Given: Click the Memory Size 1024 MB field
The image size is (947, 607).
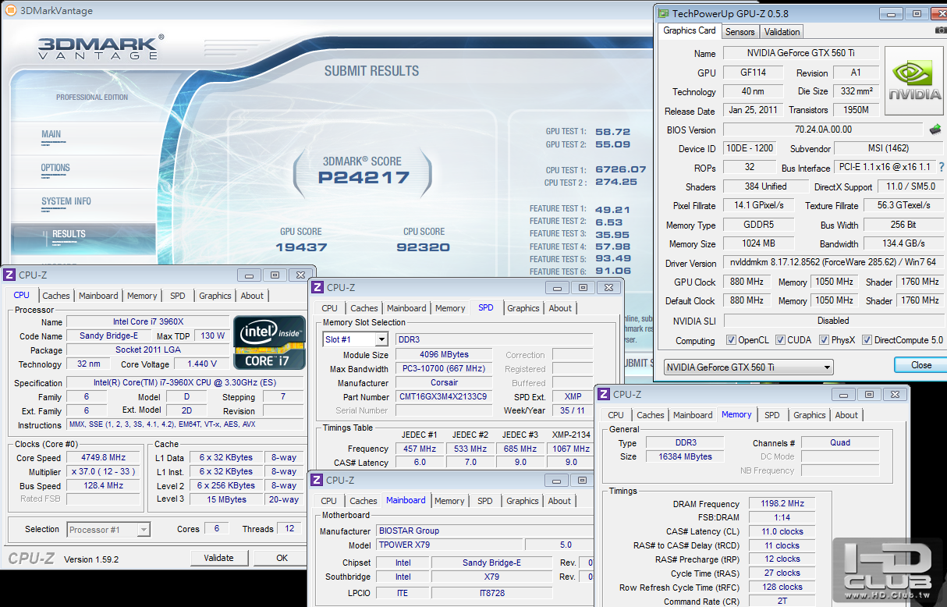Looking at the screenshot, I should [x=759, y=243].
